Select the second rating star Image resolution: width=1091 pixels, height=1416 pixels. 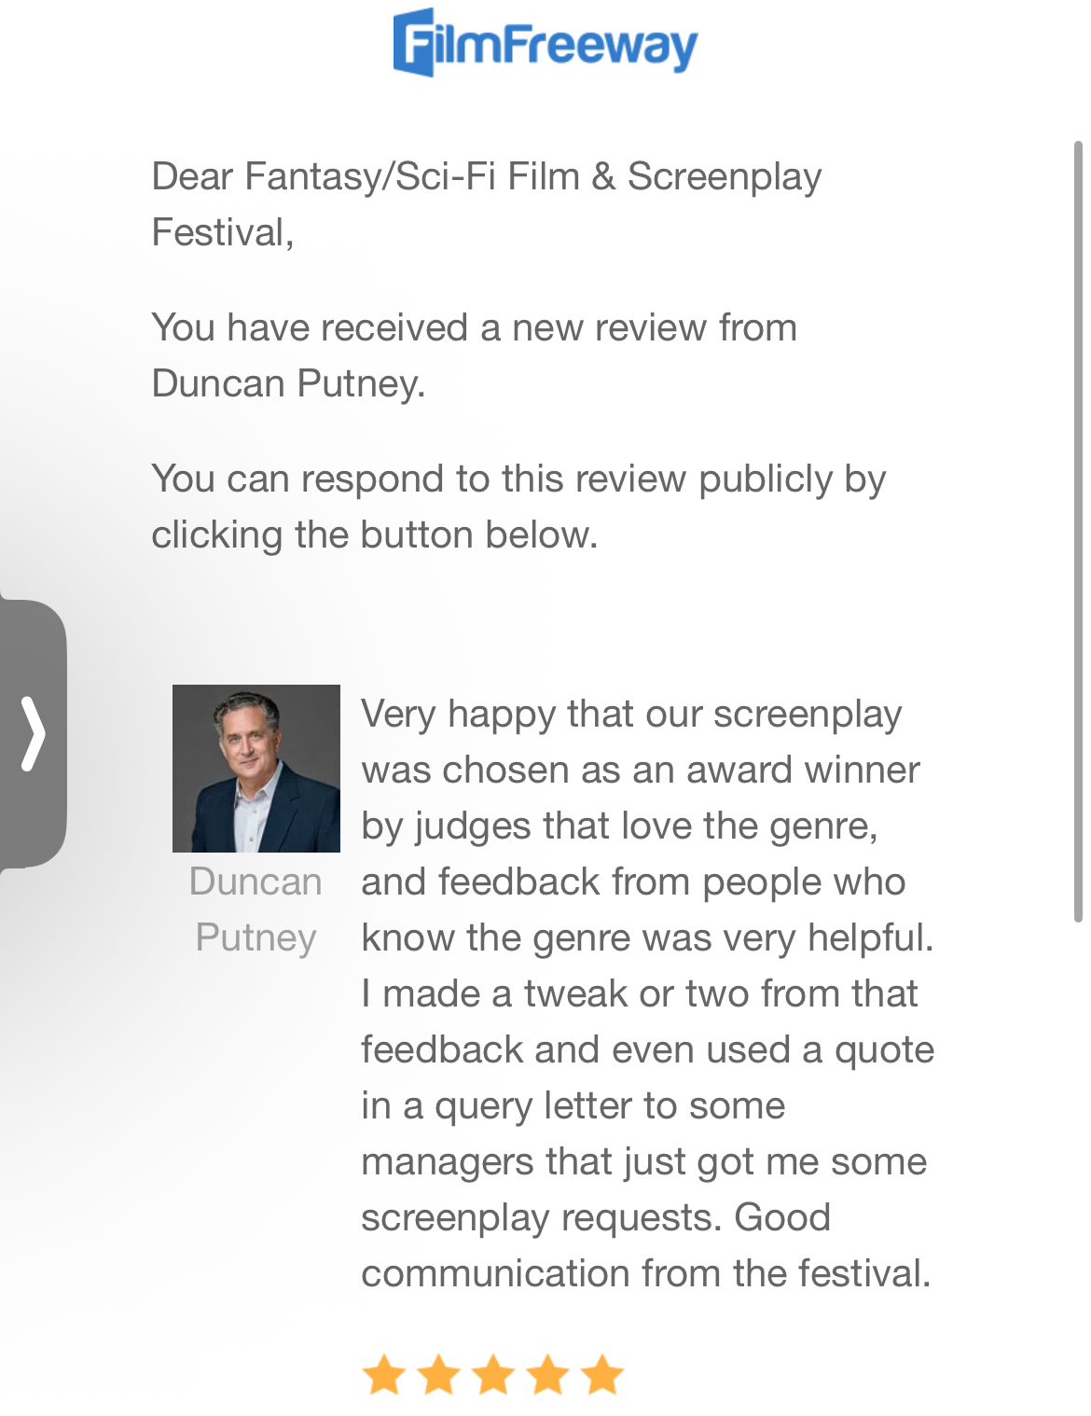tap(438, 1374)
